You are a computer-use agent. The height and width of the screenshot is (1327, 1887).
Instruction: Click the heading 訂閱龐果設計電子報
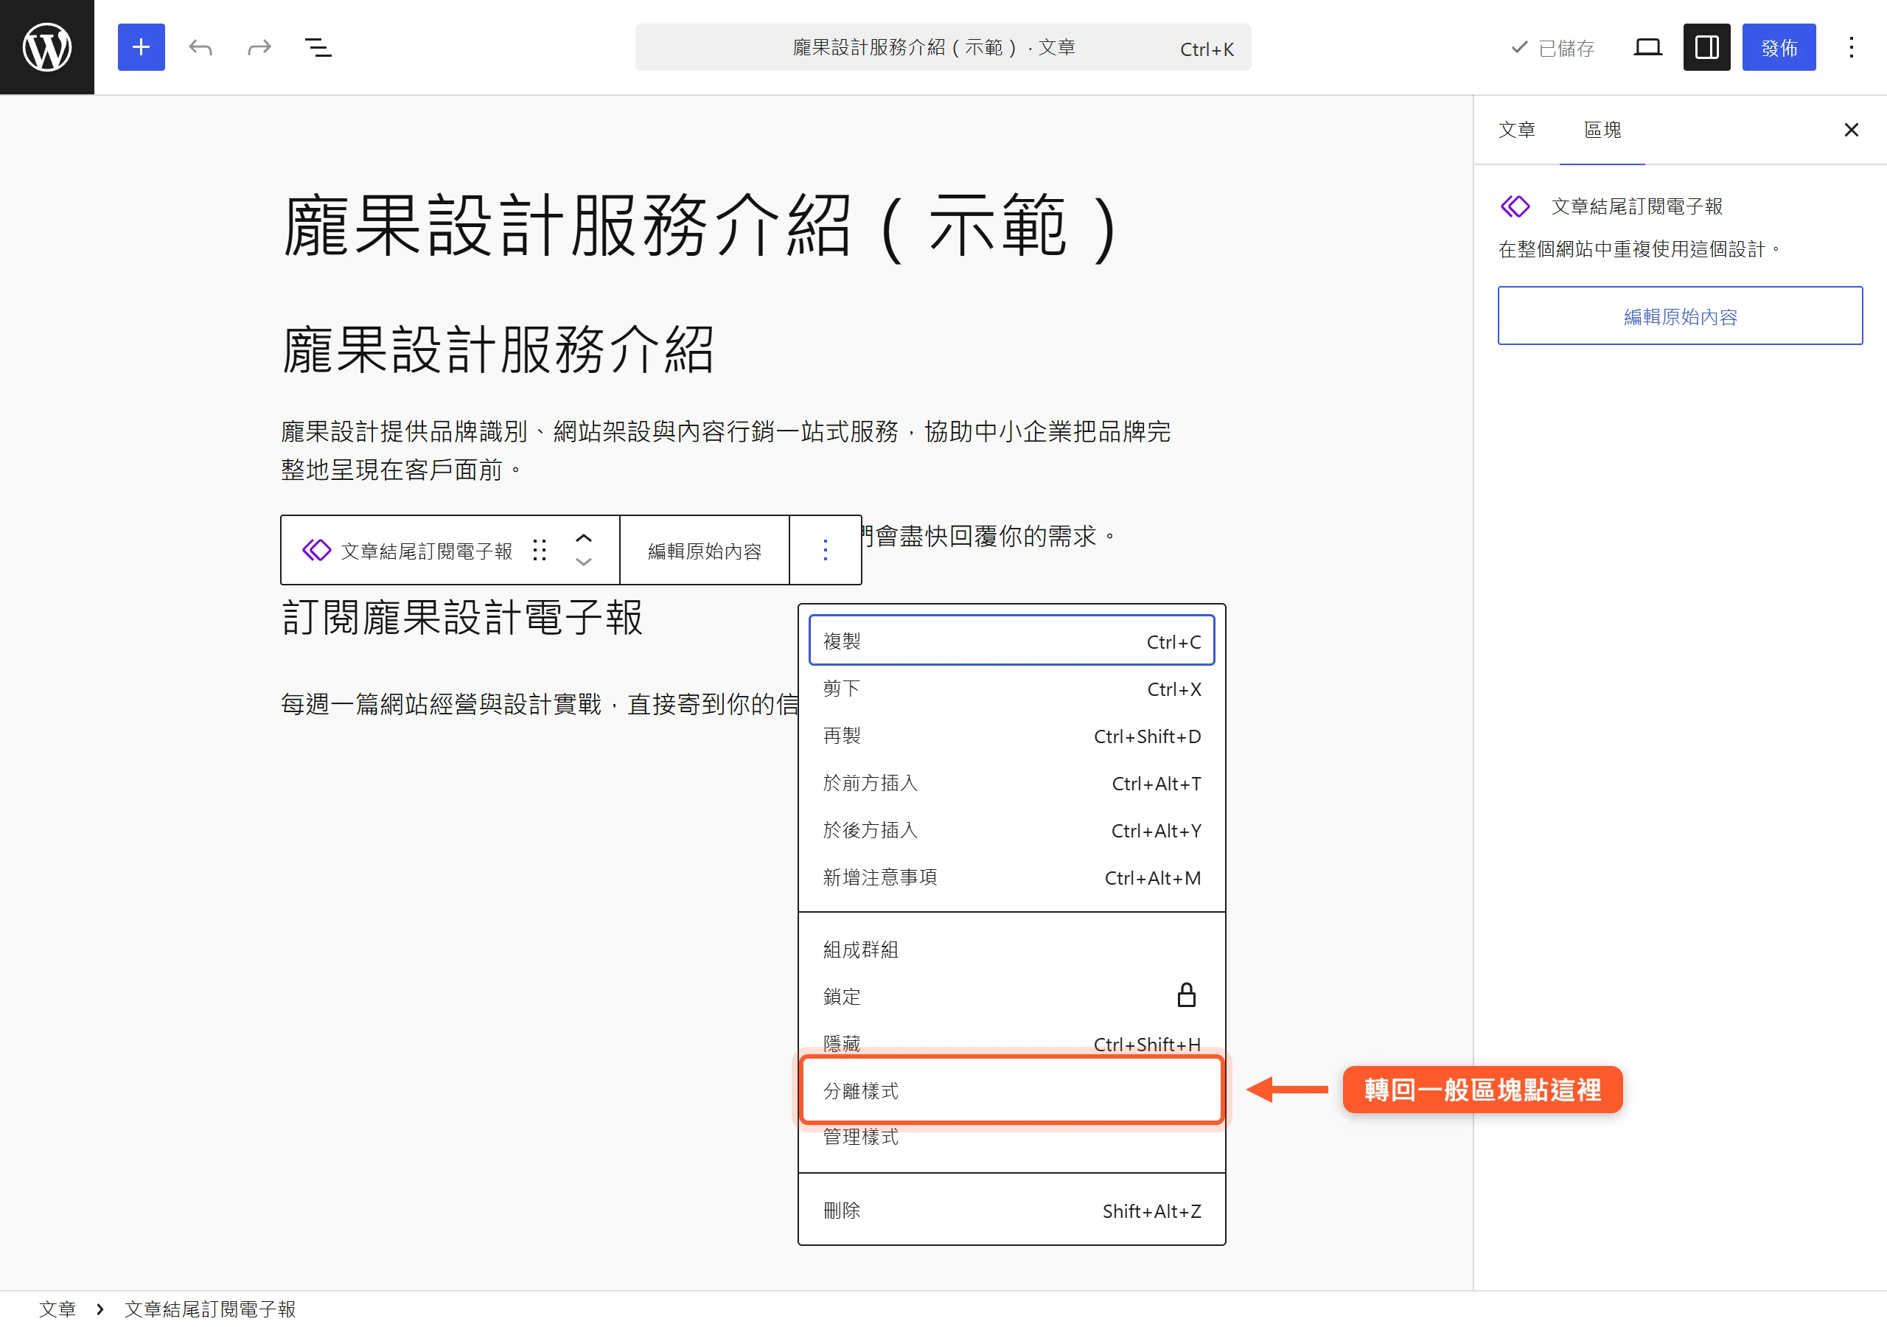tap(462, 618)
